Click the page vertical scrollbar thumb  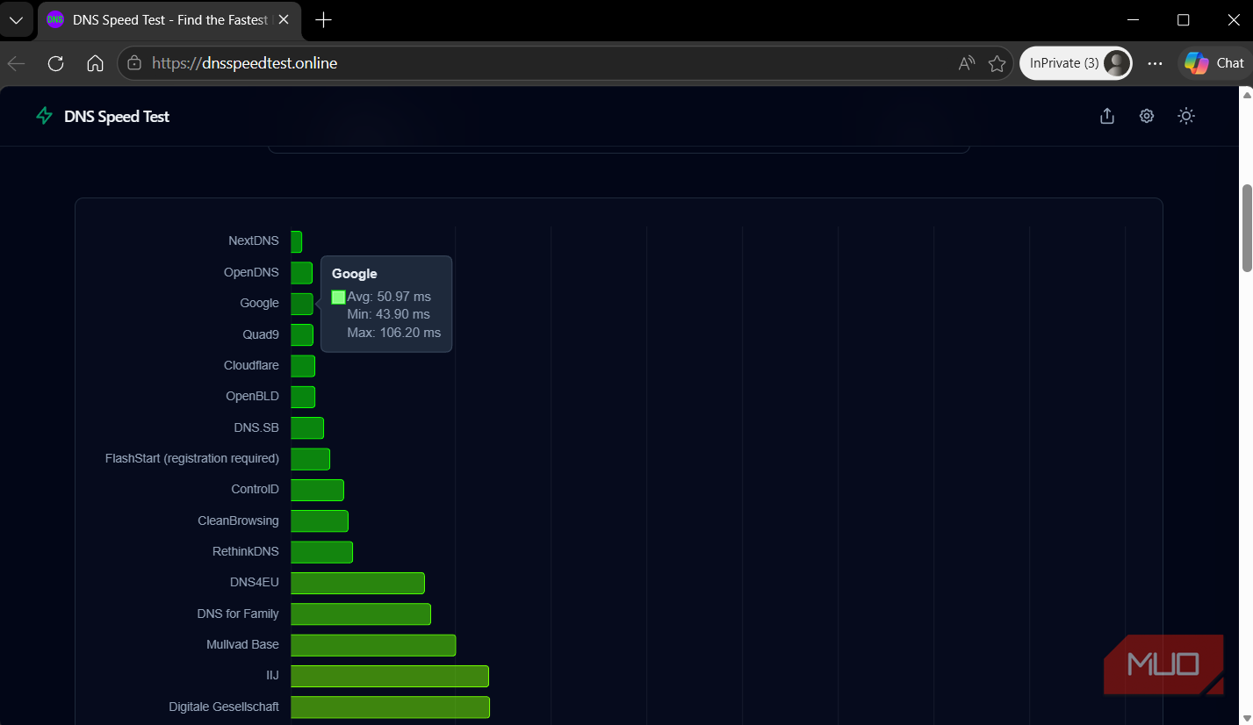pos(1246,228)
